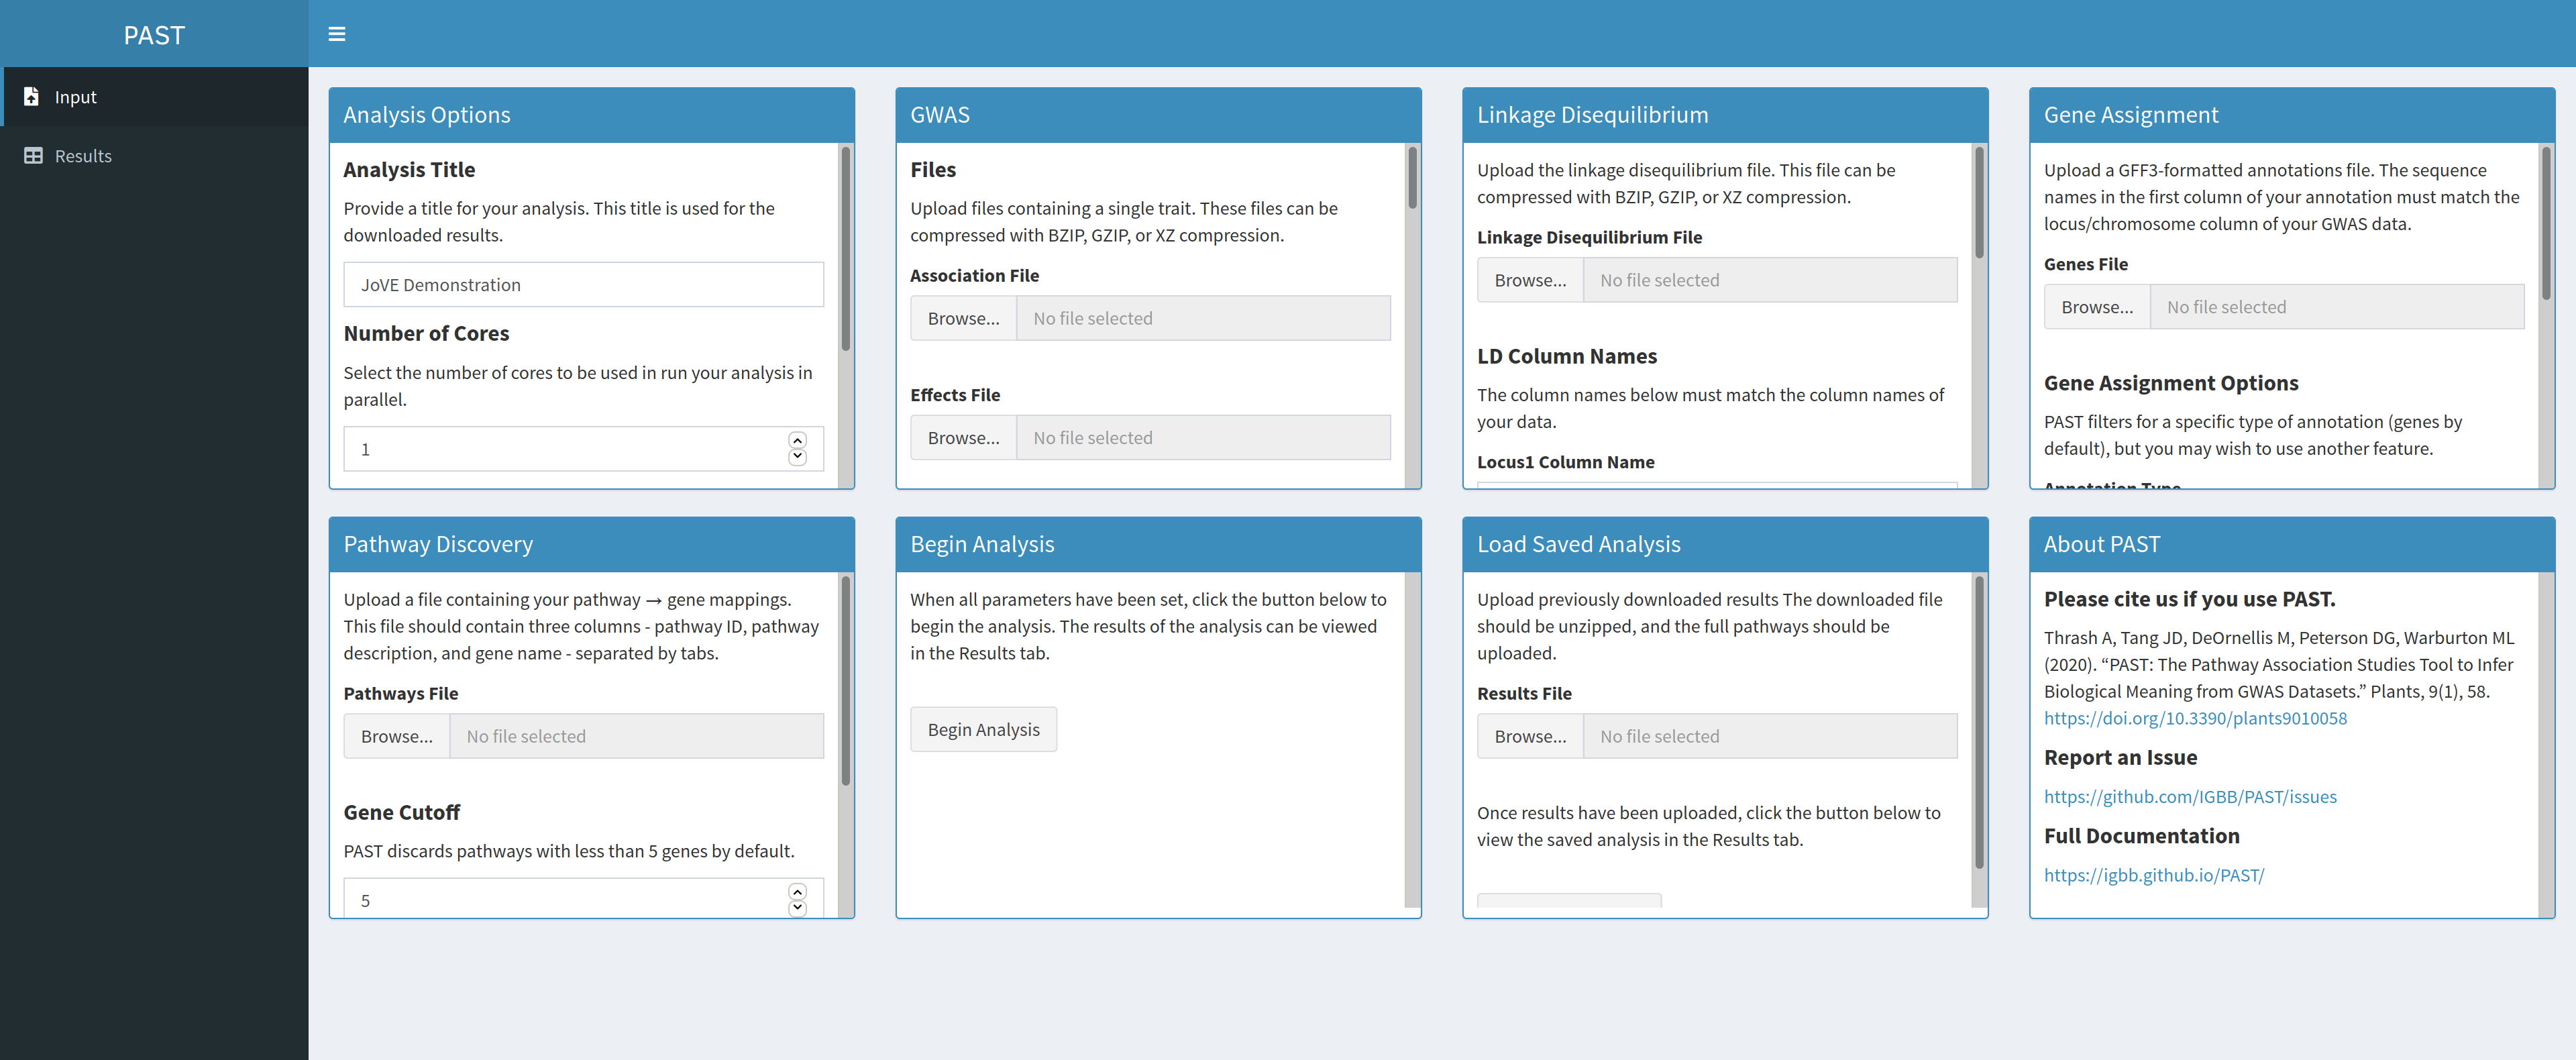This screenshot has height=1060, width=2576.
Task: Click the Results table icon in sidebar
Action: click(33, 155)
